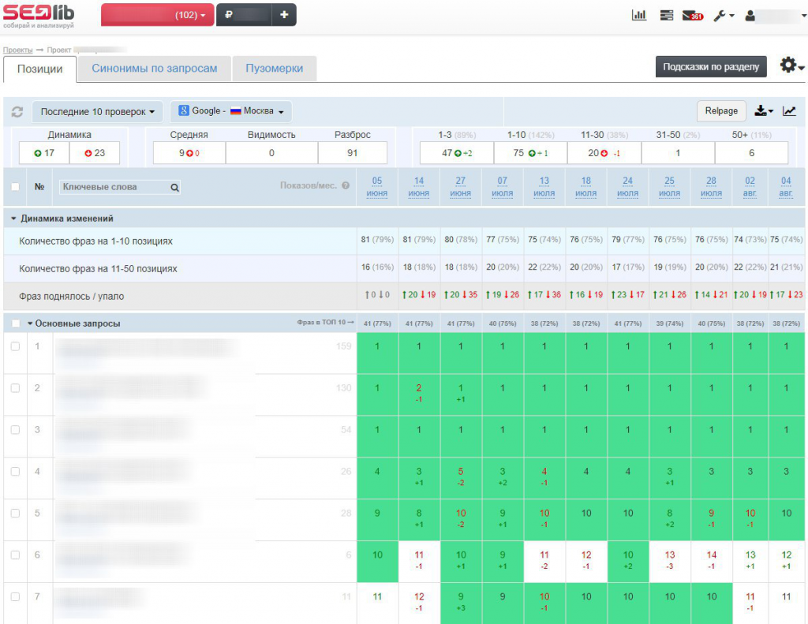
Task: Check the checkbox for row 4
Action: coord(16,472)
